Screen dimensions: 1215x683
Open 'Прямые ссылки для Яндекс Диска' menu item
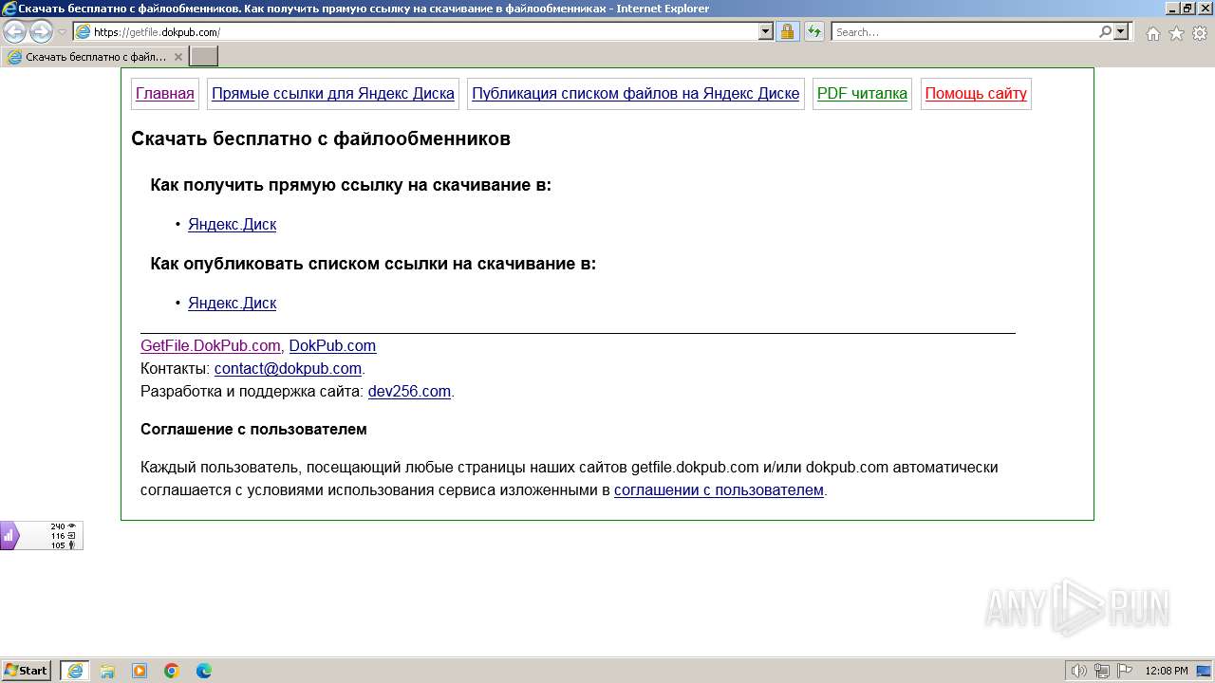tap(333, 94)
